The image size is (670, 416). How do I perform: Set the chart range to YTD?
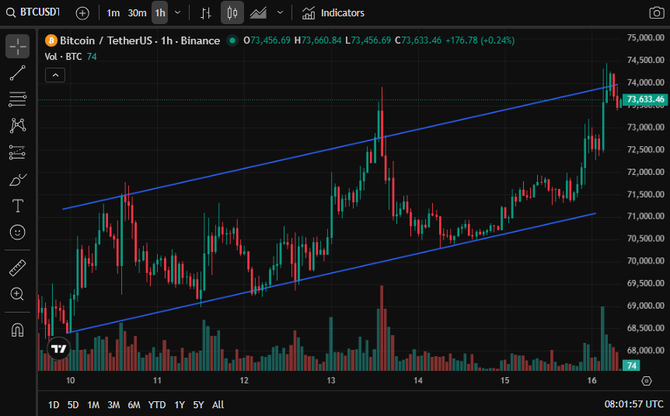[x=157, y=404]
